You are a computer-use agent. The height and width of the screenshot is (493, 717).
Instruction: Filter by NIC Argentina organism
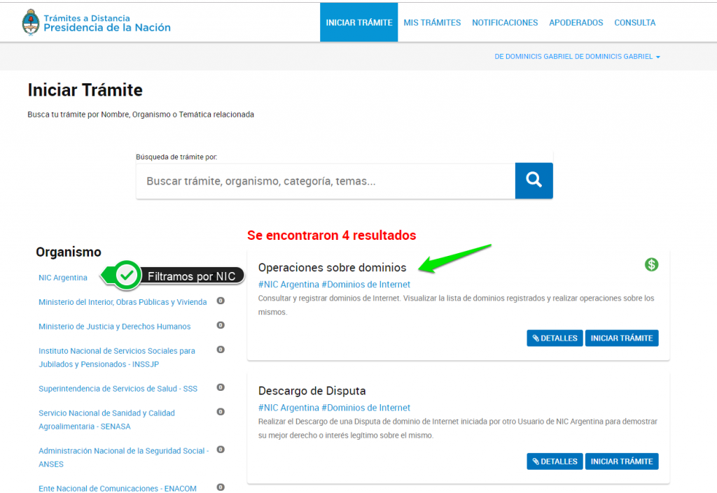(63, 278)
